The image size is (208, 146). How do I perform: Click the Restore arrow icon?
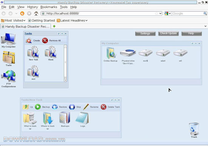(55, 107)
